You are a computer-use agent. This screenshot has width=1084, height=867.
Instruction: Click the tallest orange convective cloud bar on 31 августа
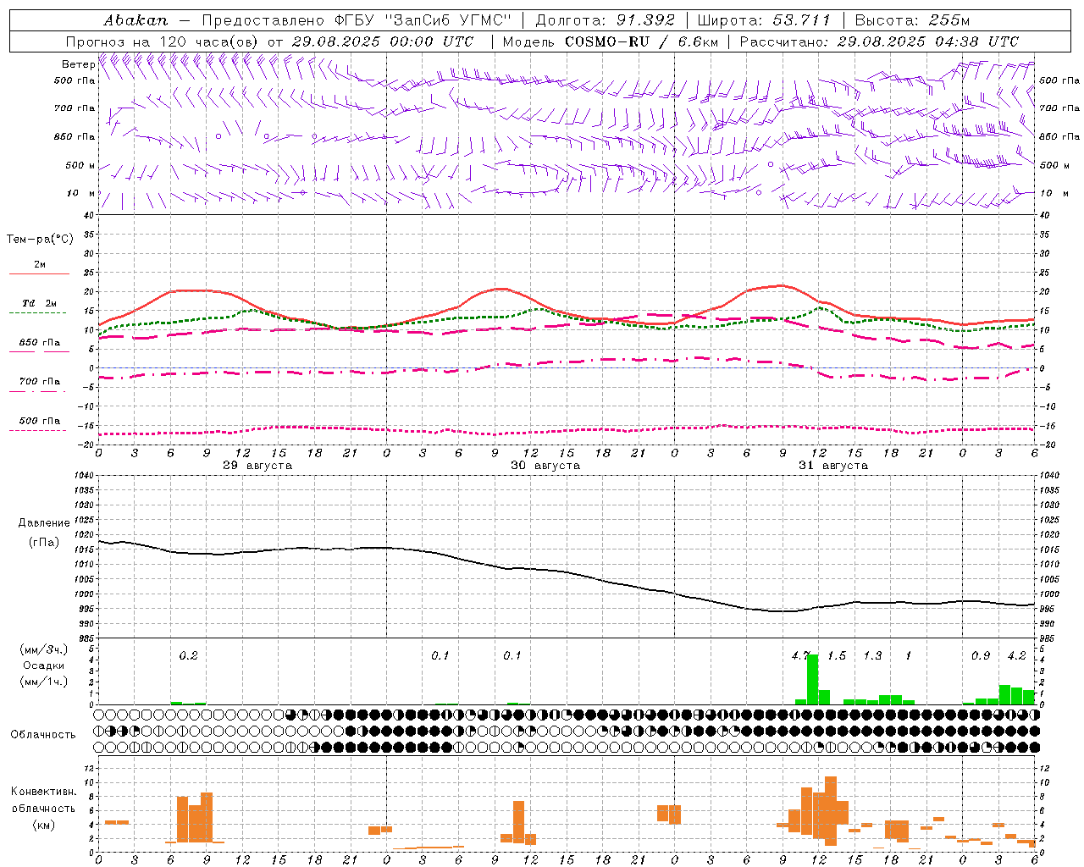[831, 811]
